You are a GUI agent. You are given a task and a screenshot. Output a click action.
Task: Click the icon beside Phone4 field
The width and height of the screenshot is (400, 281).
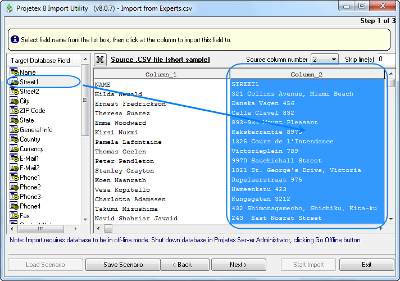(x=14, y=206)
